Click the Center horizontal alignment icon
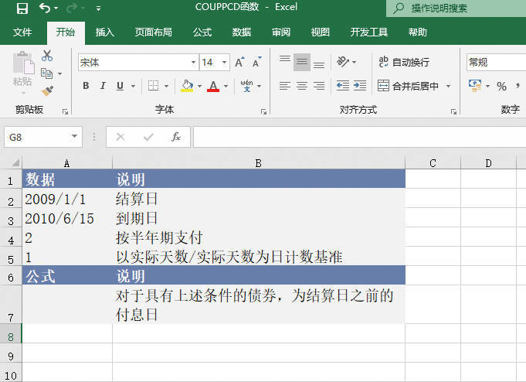The width and height of the screenshot is (526, 382). (x=302, y=86)
